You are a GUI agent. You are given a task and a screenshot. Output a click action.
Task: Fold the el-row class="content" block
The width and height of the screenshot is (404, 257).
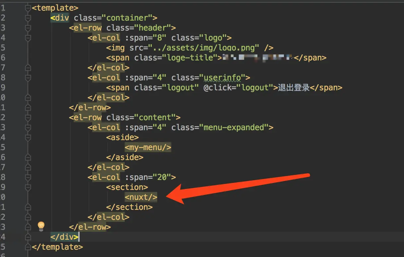(28, 118)
